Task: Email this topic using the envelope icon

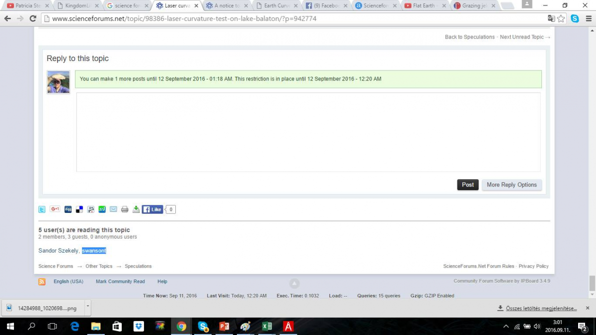Action: 113,209
